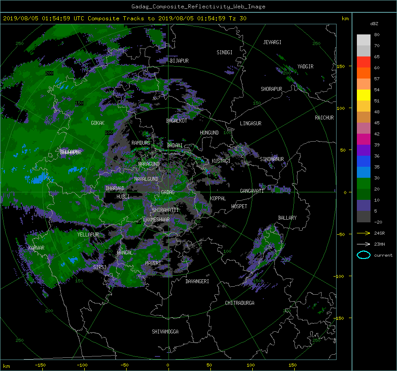Click the HANGAL city label
Viewport: 397px width, 371px height.
[x=124, y=253]
